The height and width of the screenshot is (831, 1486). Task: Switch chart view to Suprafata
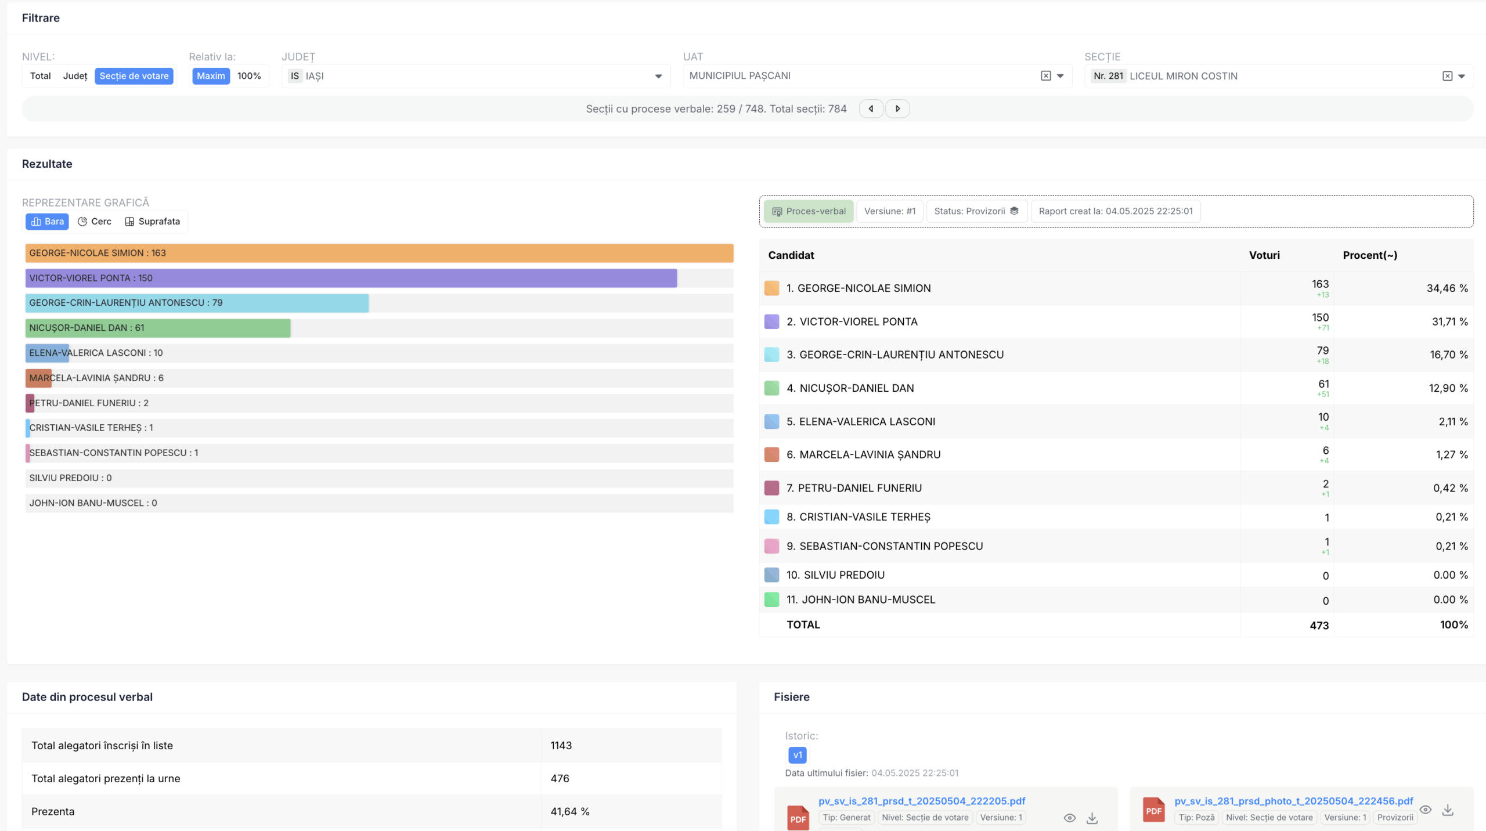(x=153, y=222)
